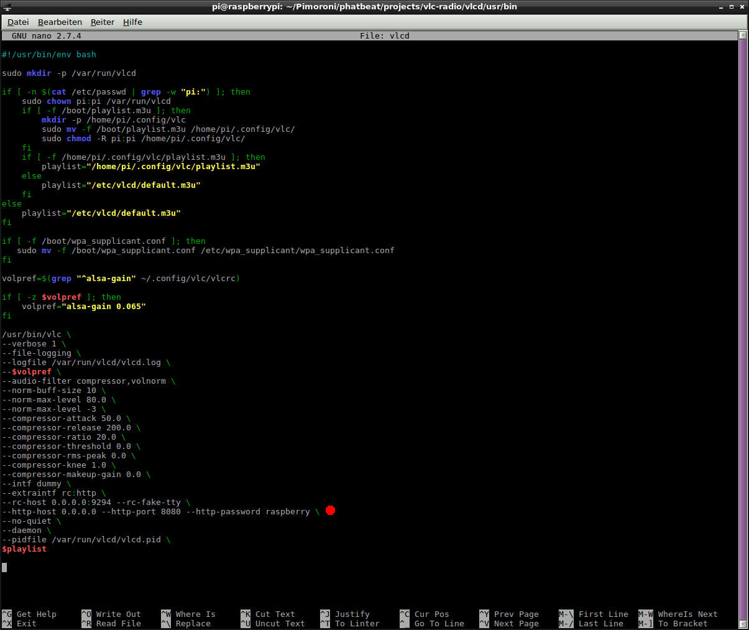Viewport: 749px width, 630px height.
Task: Maximize the terminal window
Action: 732,7
